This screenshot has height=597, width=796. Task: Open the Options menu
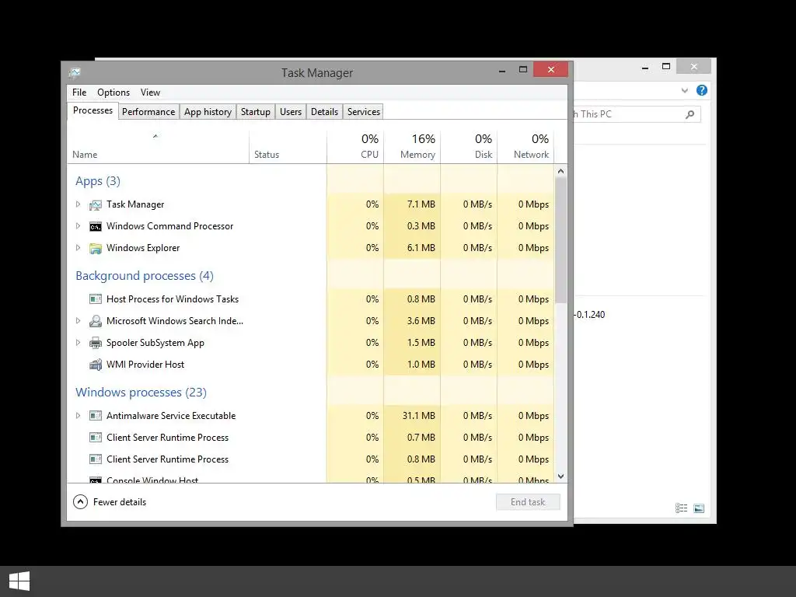pos(113,93)
